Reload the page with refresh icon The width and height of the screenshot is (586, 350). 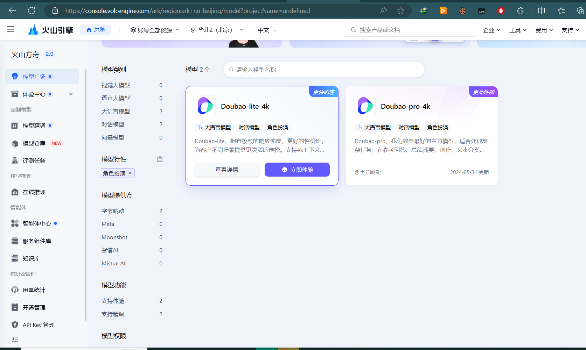coord(32,10)
